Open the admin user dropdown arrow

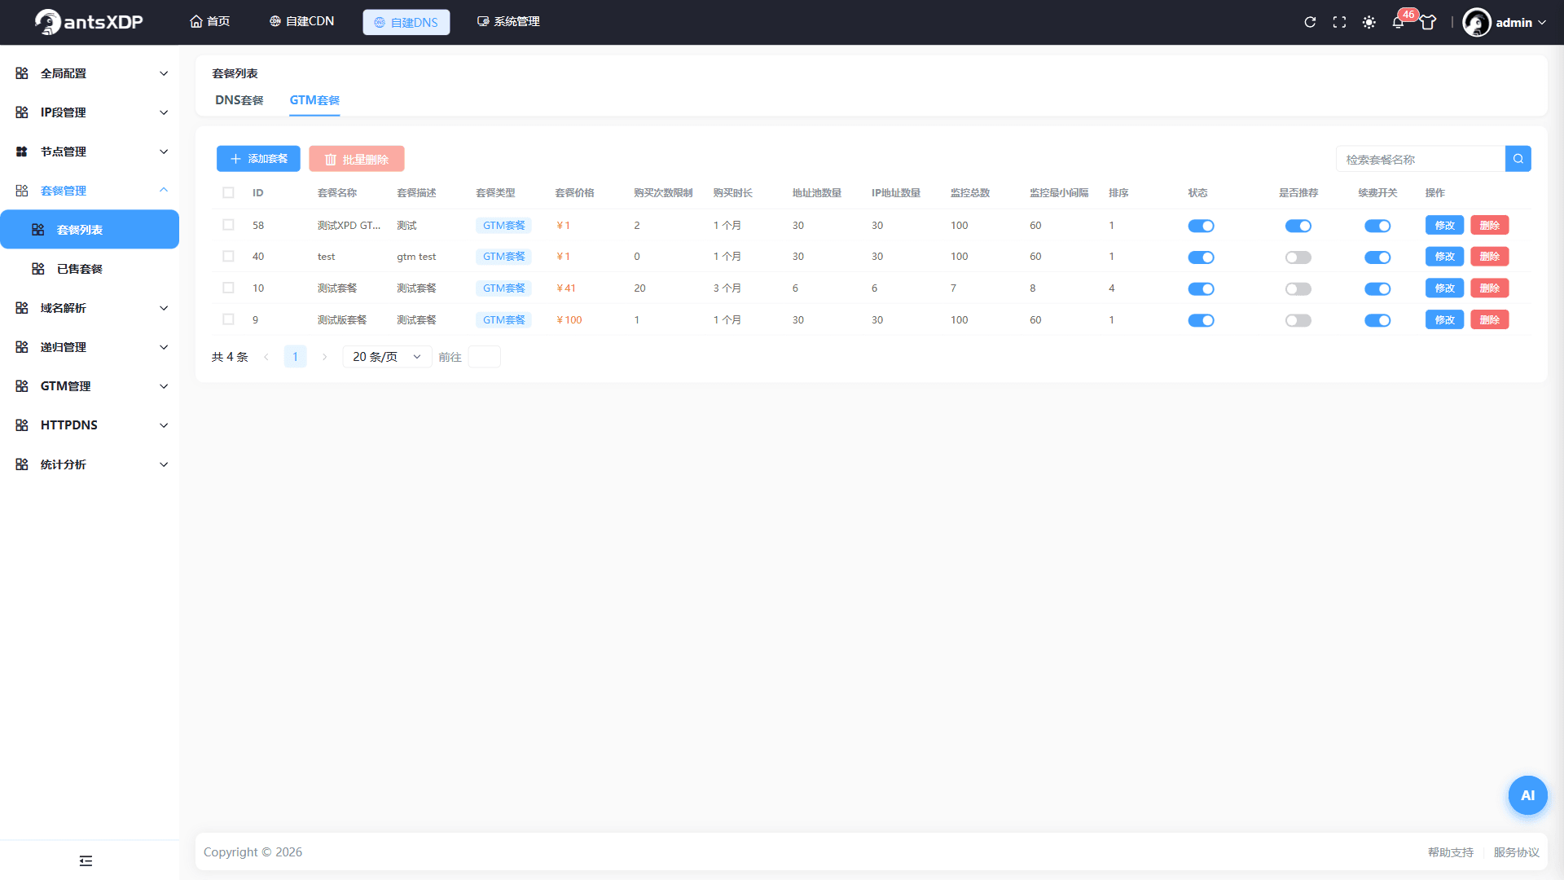[1542, 23]
